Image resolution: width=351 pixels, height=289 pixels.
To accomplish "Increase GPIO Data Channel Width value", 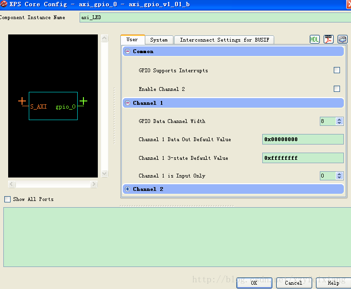I will click(339, 120).
